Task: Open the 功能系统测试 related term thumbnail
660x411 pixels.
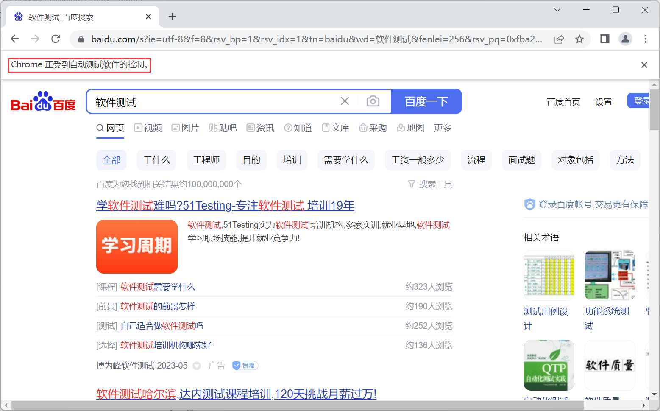Action: coord(610,275)
